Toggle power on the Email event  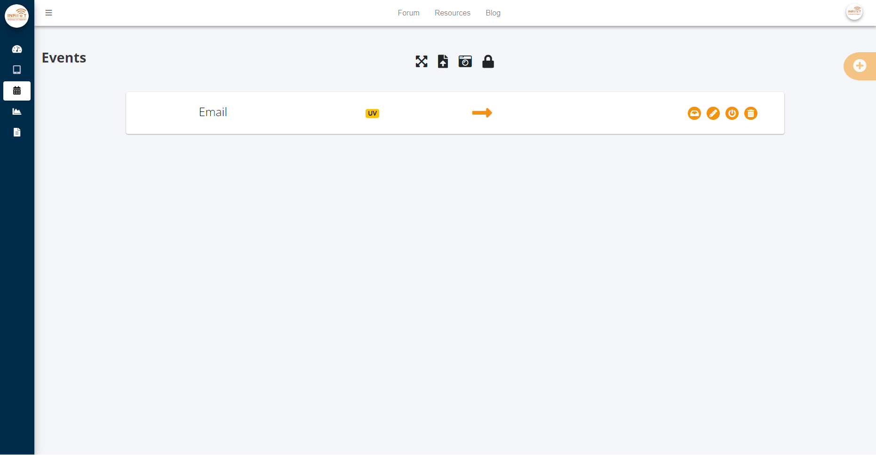pos(732,113)
